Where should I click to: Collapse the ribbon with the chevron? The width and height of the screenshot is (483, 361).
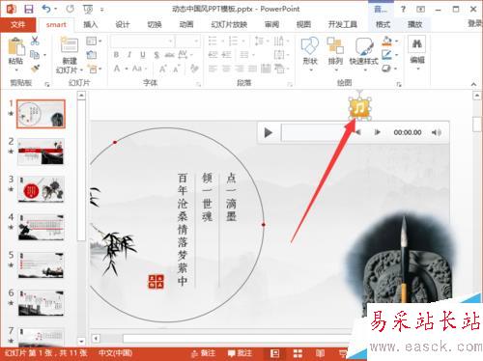click(473, 84)
